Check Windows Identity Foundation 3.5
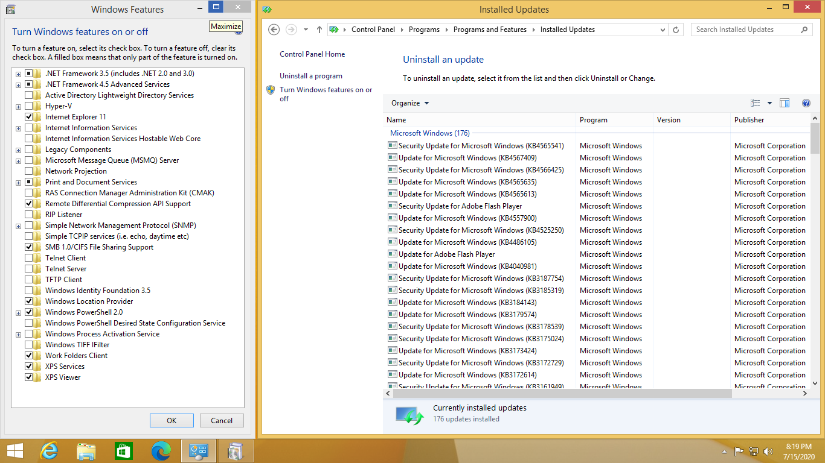 point(29,291)
